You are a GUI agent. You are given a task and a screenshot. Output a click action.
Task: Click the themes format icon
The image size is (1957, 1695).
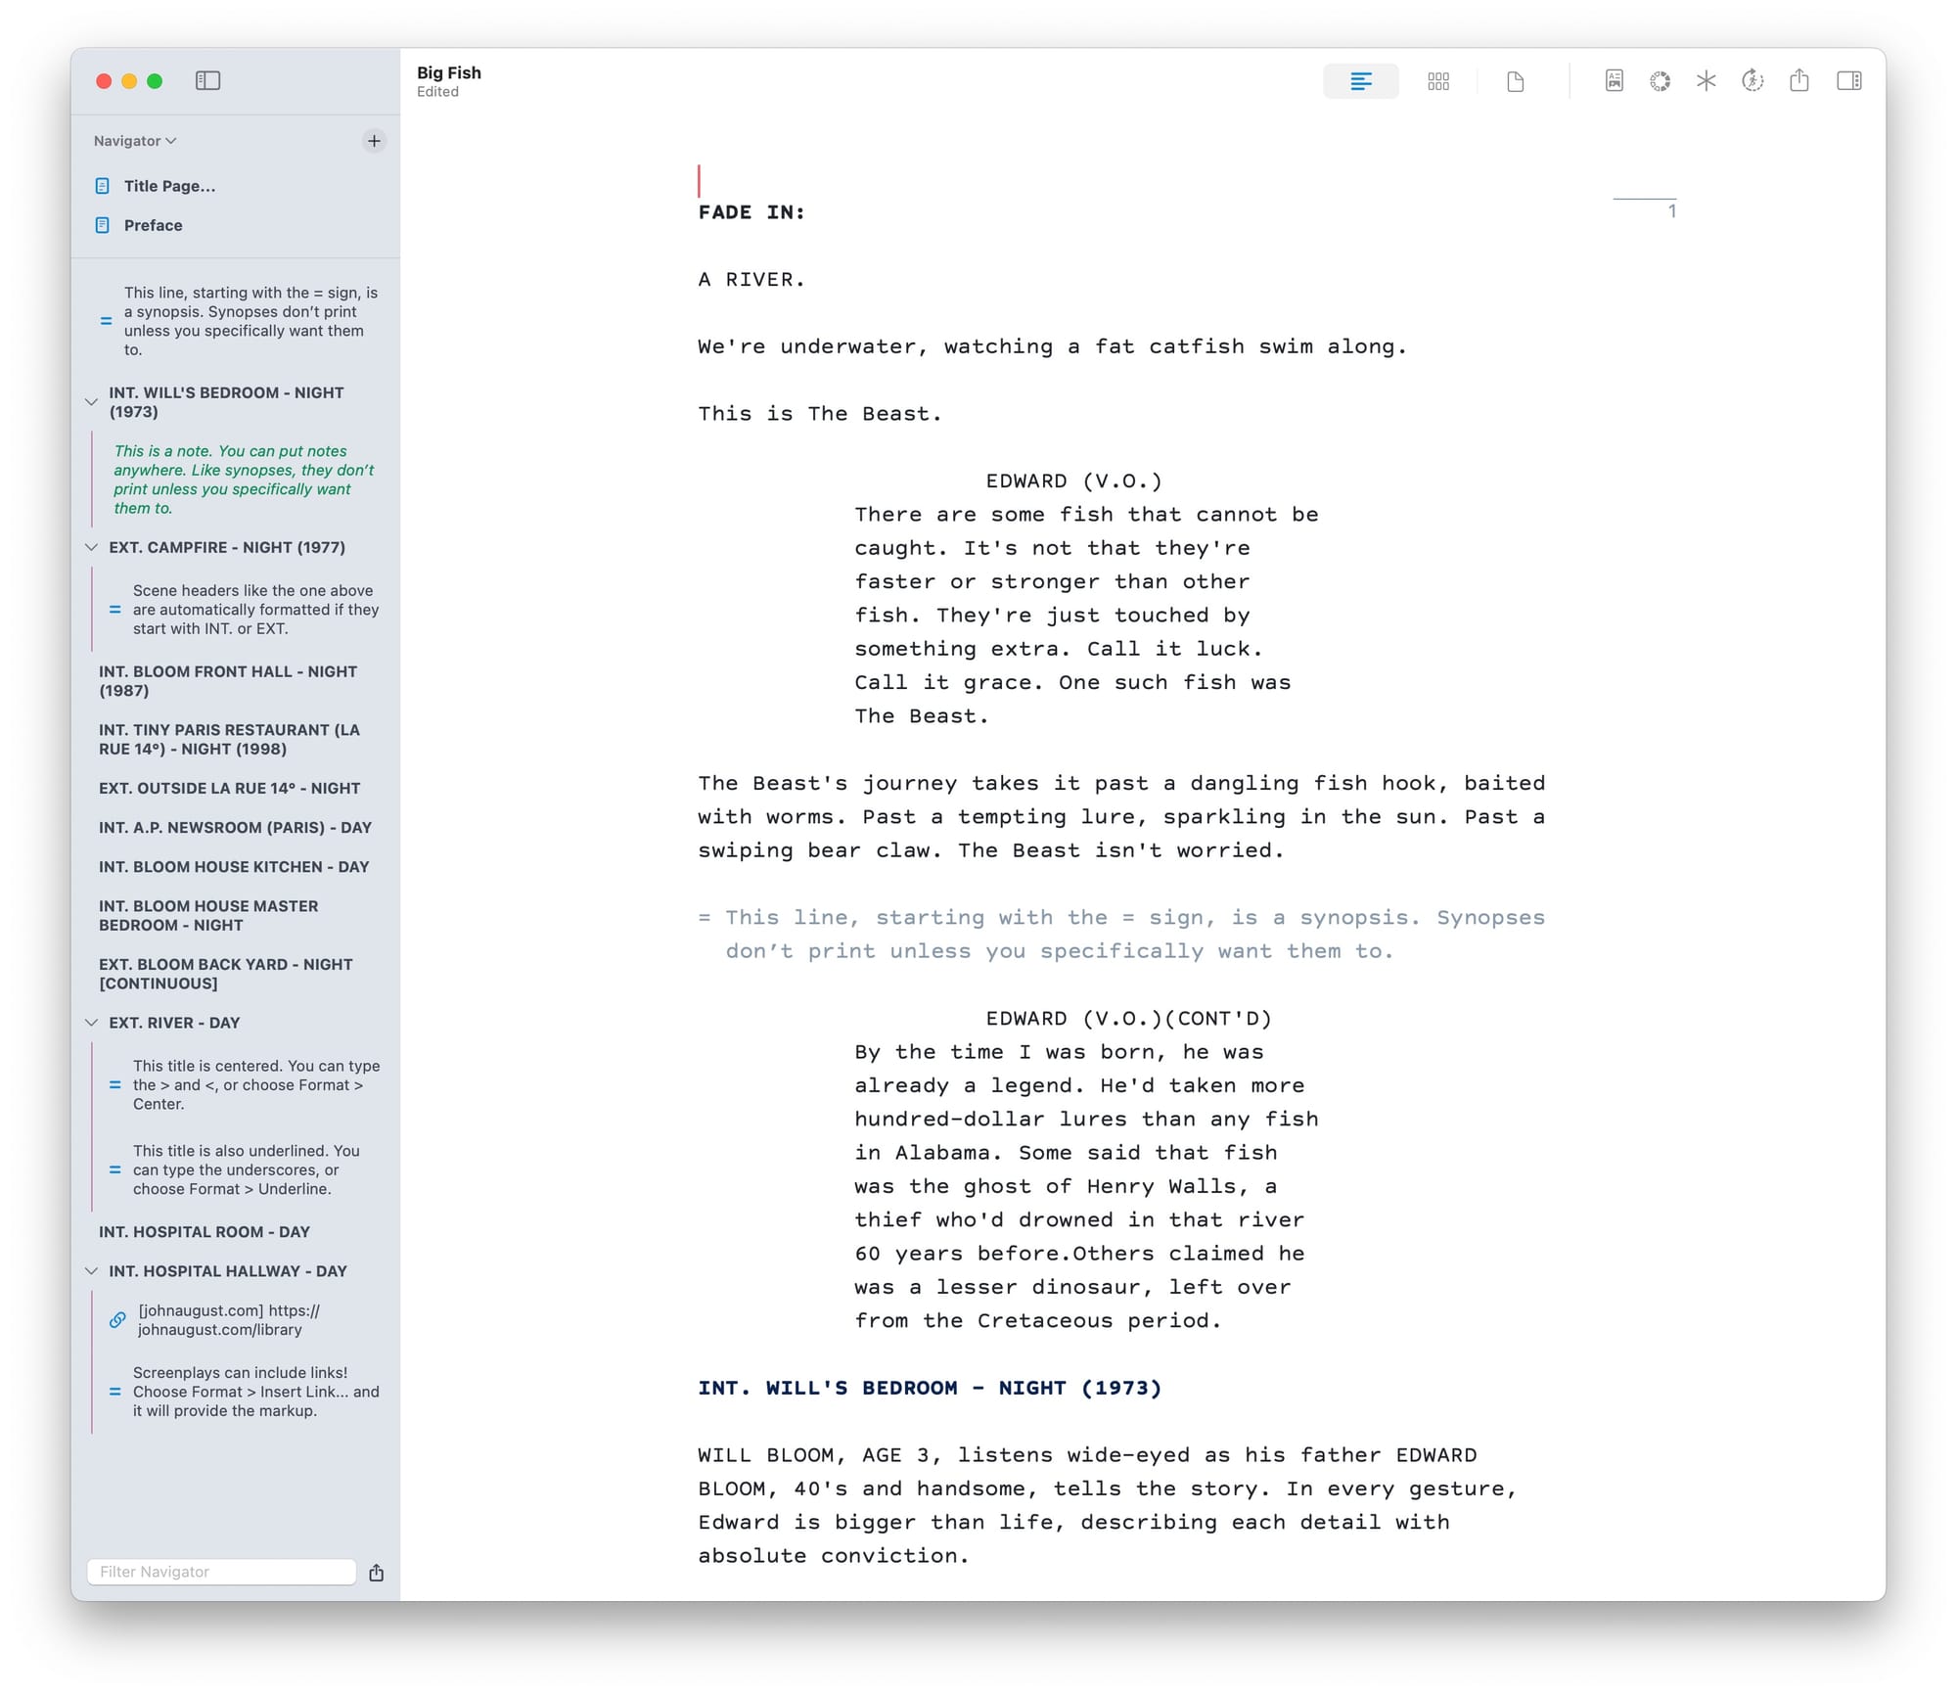tap(1614, 81)
